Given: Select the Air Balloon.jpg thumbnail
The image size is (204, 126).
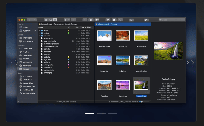Looking at the screenshot, I should tap(104, 36).
